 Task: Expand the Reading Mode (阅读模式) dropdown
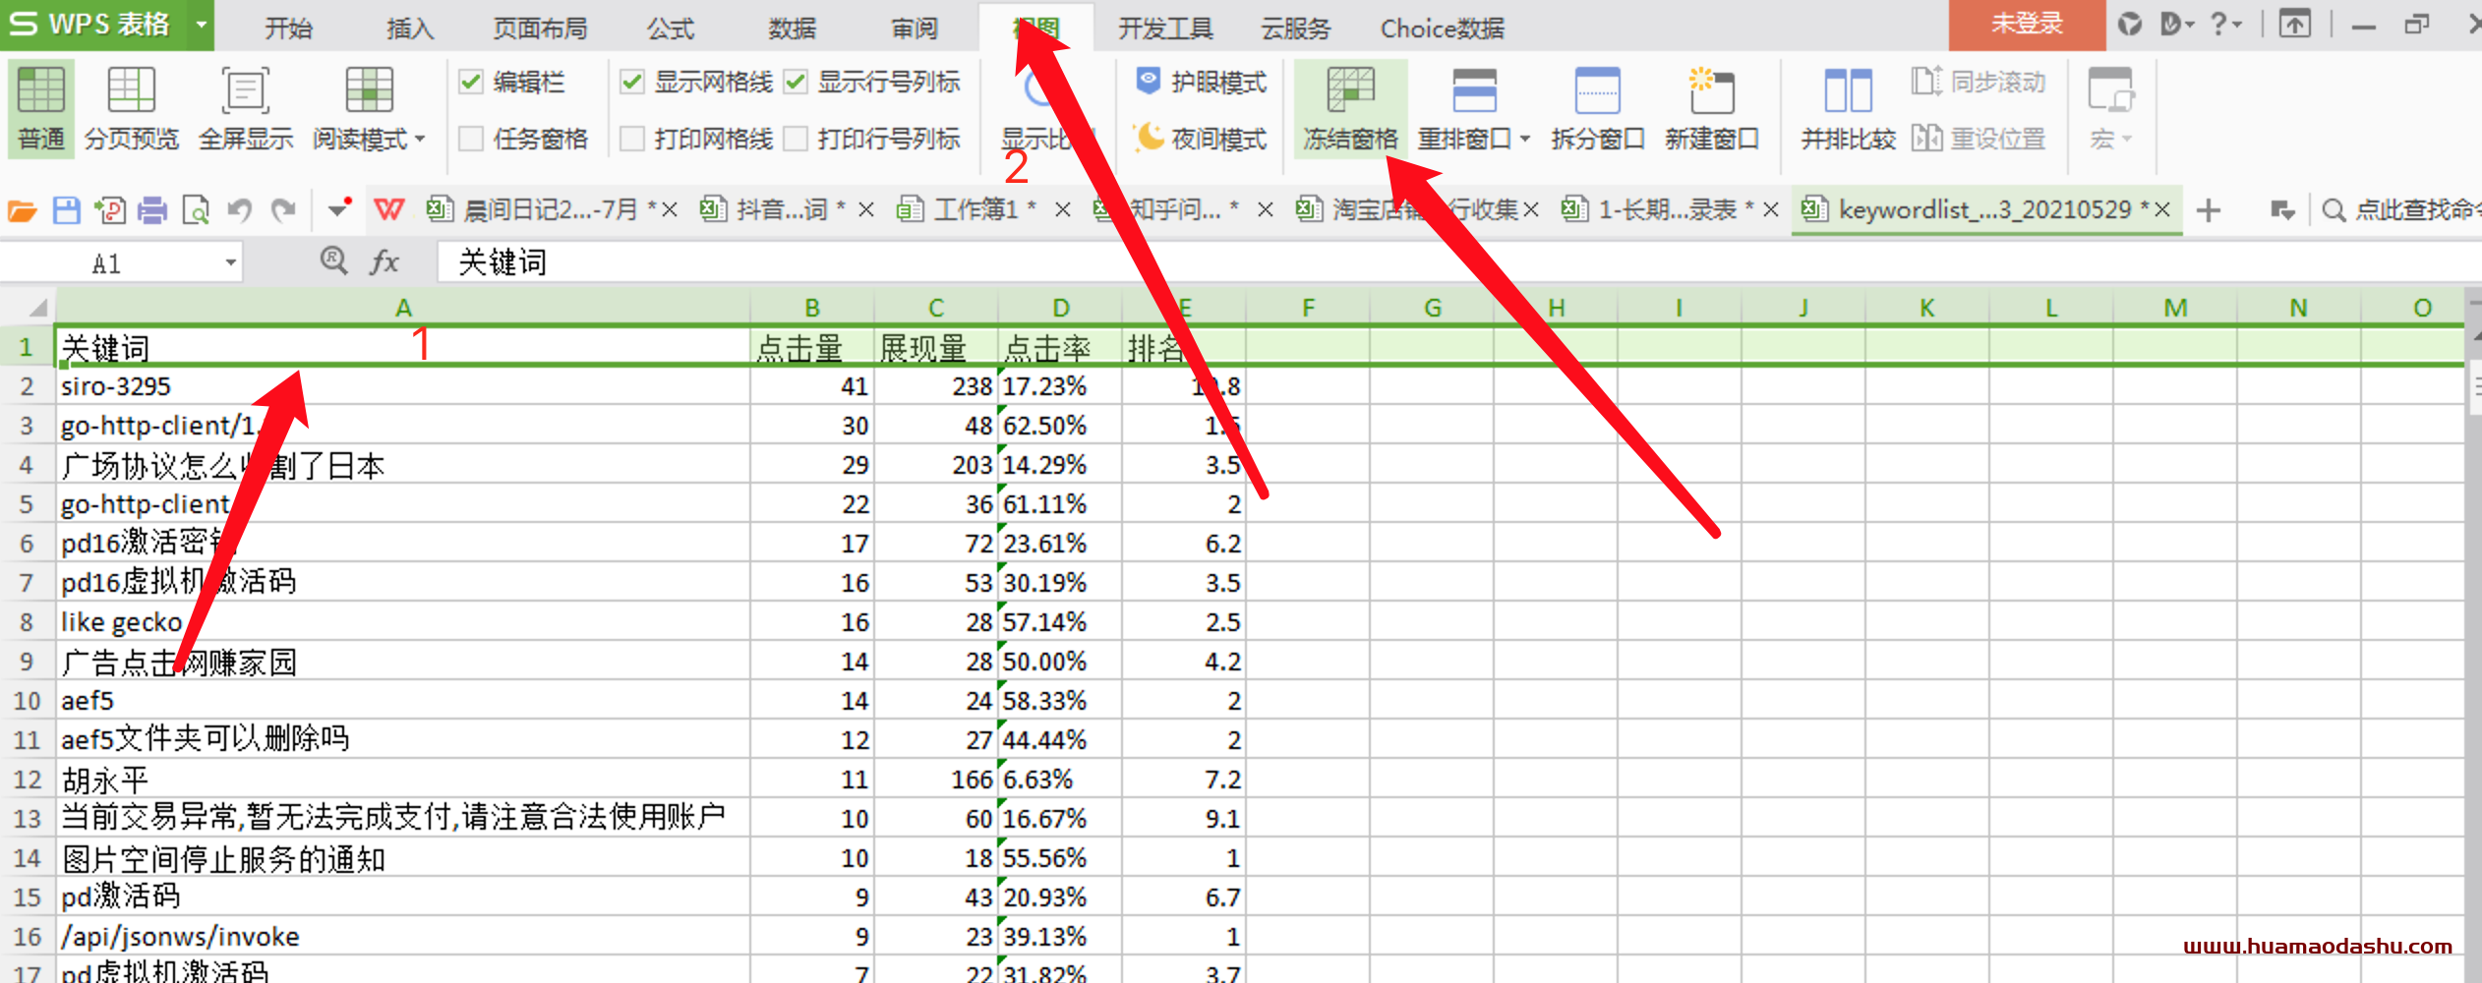(420, 140)
